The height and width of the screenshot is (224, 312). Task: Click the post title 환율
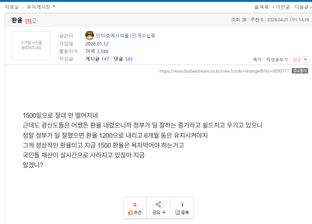pyautogui.click(x=17, y=20)
